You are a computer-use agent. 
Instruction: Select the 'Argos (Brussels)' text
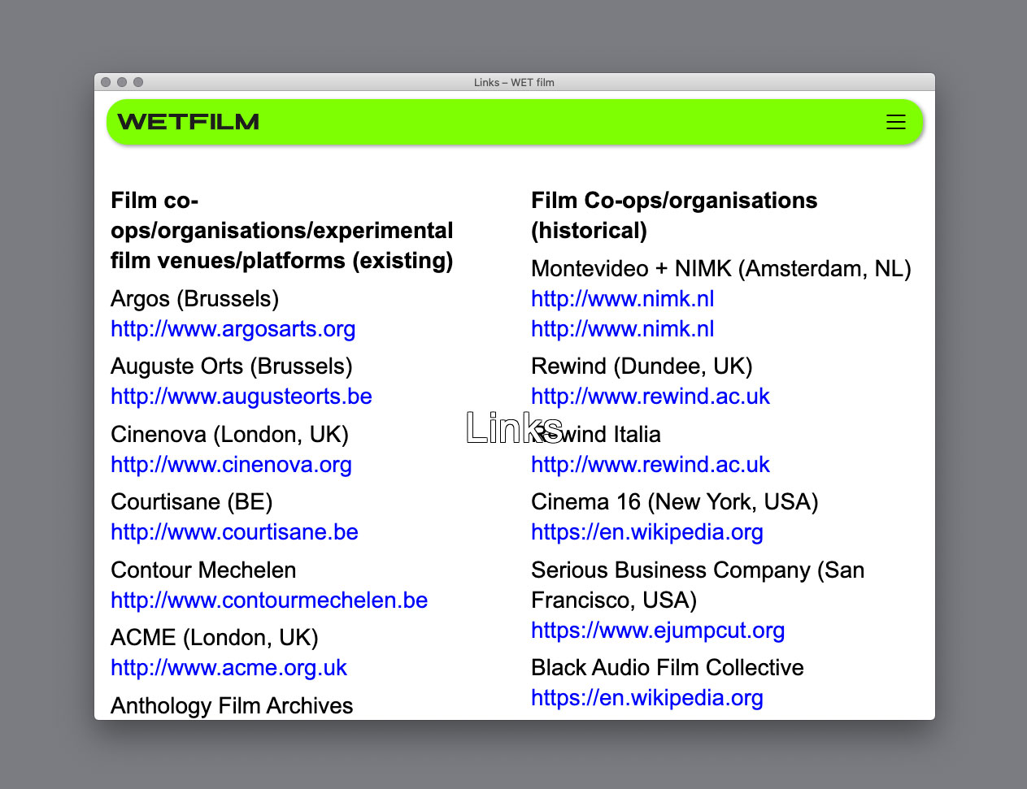click(x=195, y=299)
